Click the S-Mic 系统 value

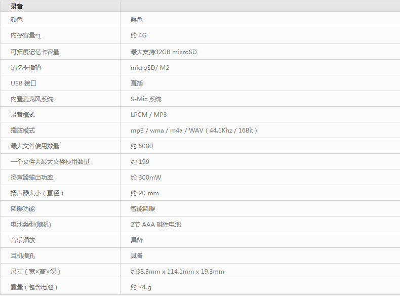coord(146,99)
